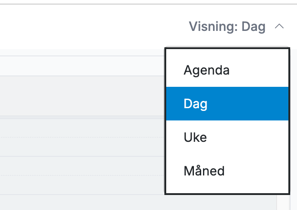Click empty space right of the Uke text
This screenshot has width=297, height=210.
point(248,137)
